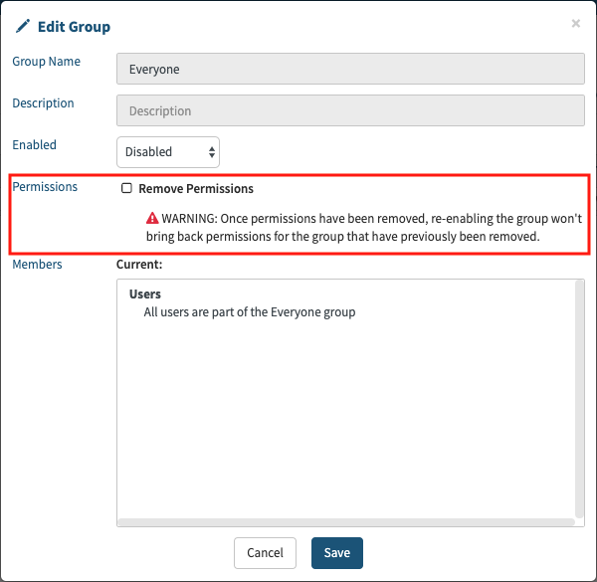
Task: Save the group changes
Action: pyautogui.click(x=337, y=553)
